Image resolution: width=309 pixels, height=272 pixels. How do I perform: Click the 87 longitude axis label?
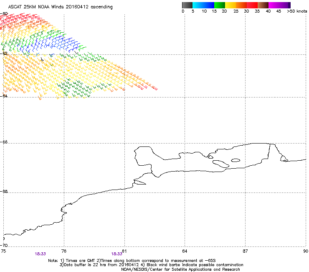pos(245,251)
